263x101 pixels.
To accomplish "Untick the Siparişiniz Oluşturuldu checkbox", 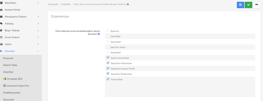I will [x=108, y=74].
